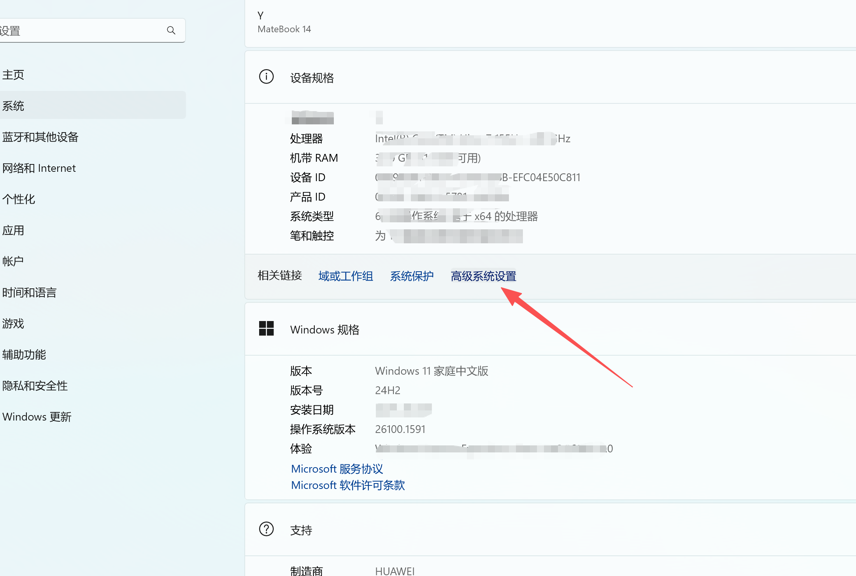Click the Windows logo icon

coord(267,329)
